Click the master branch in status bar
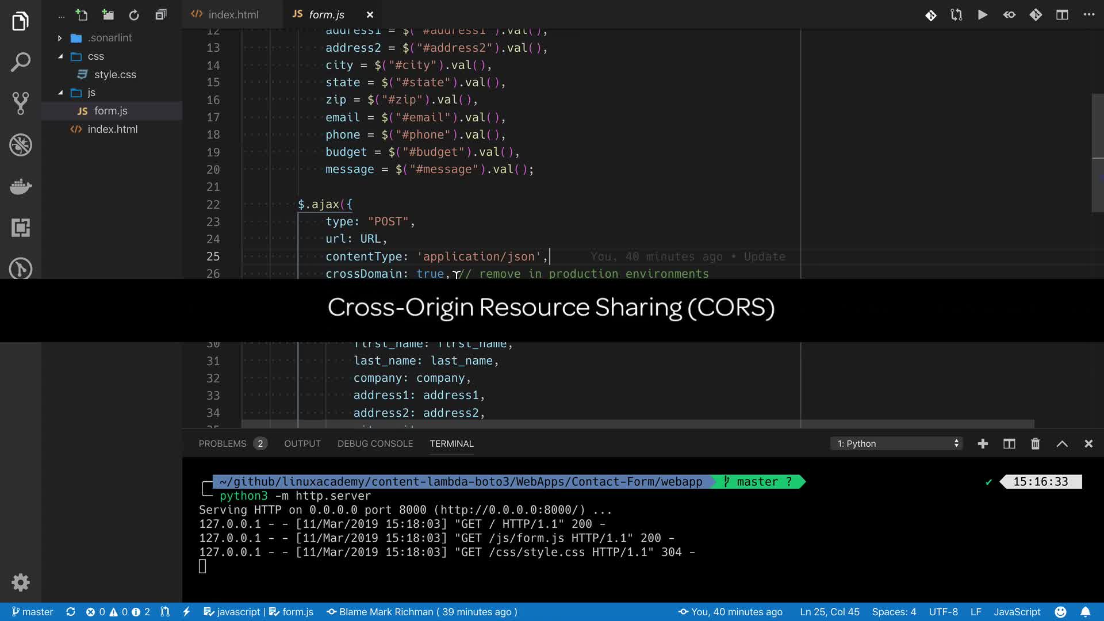 (x=33, y=612)
